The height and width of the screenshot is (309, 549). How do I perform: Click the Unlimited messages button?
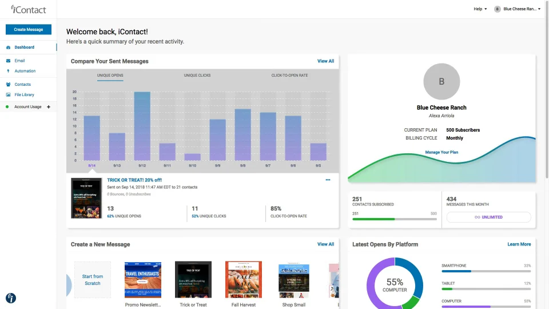(x=489, y=217)
